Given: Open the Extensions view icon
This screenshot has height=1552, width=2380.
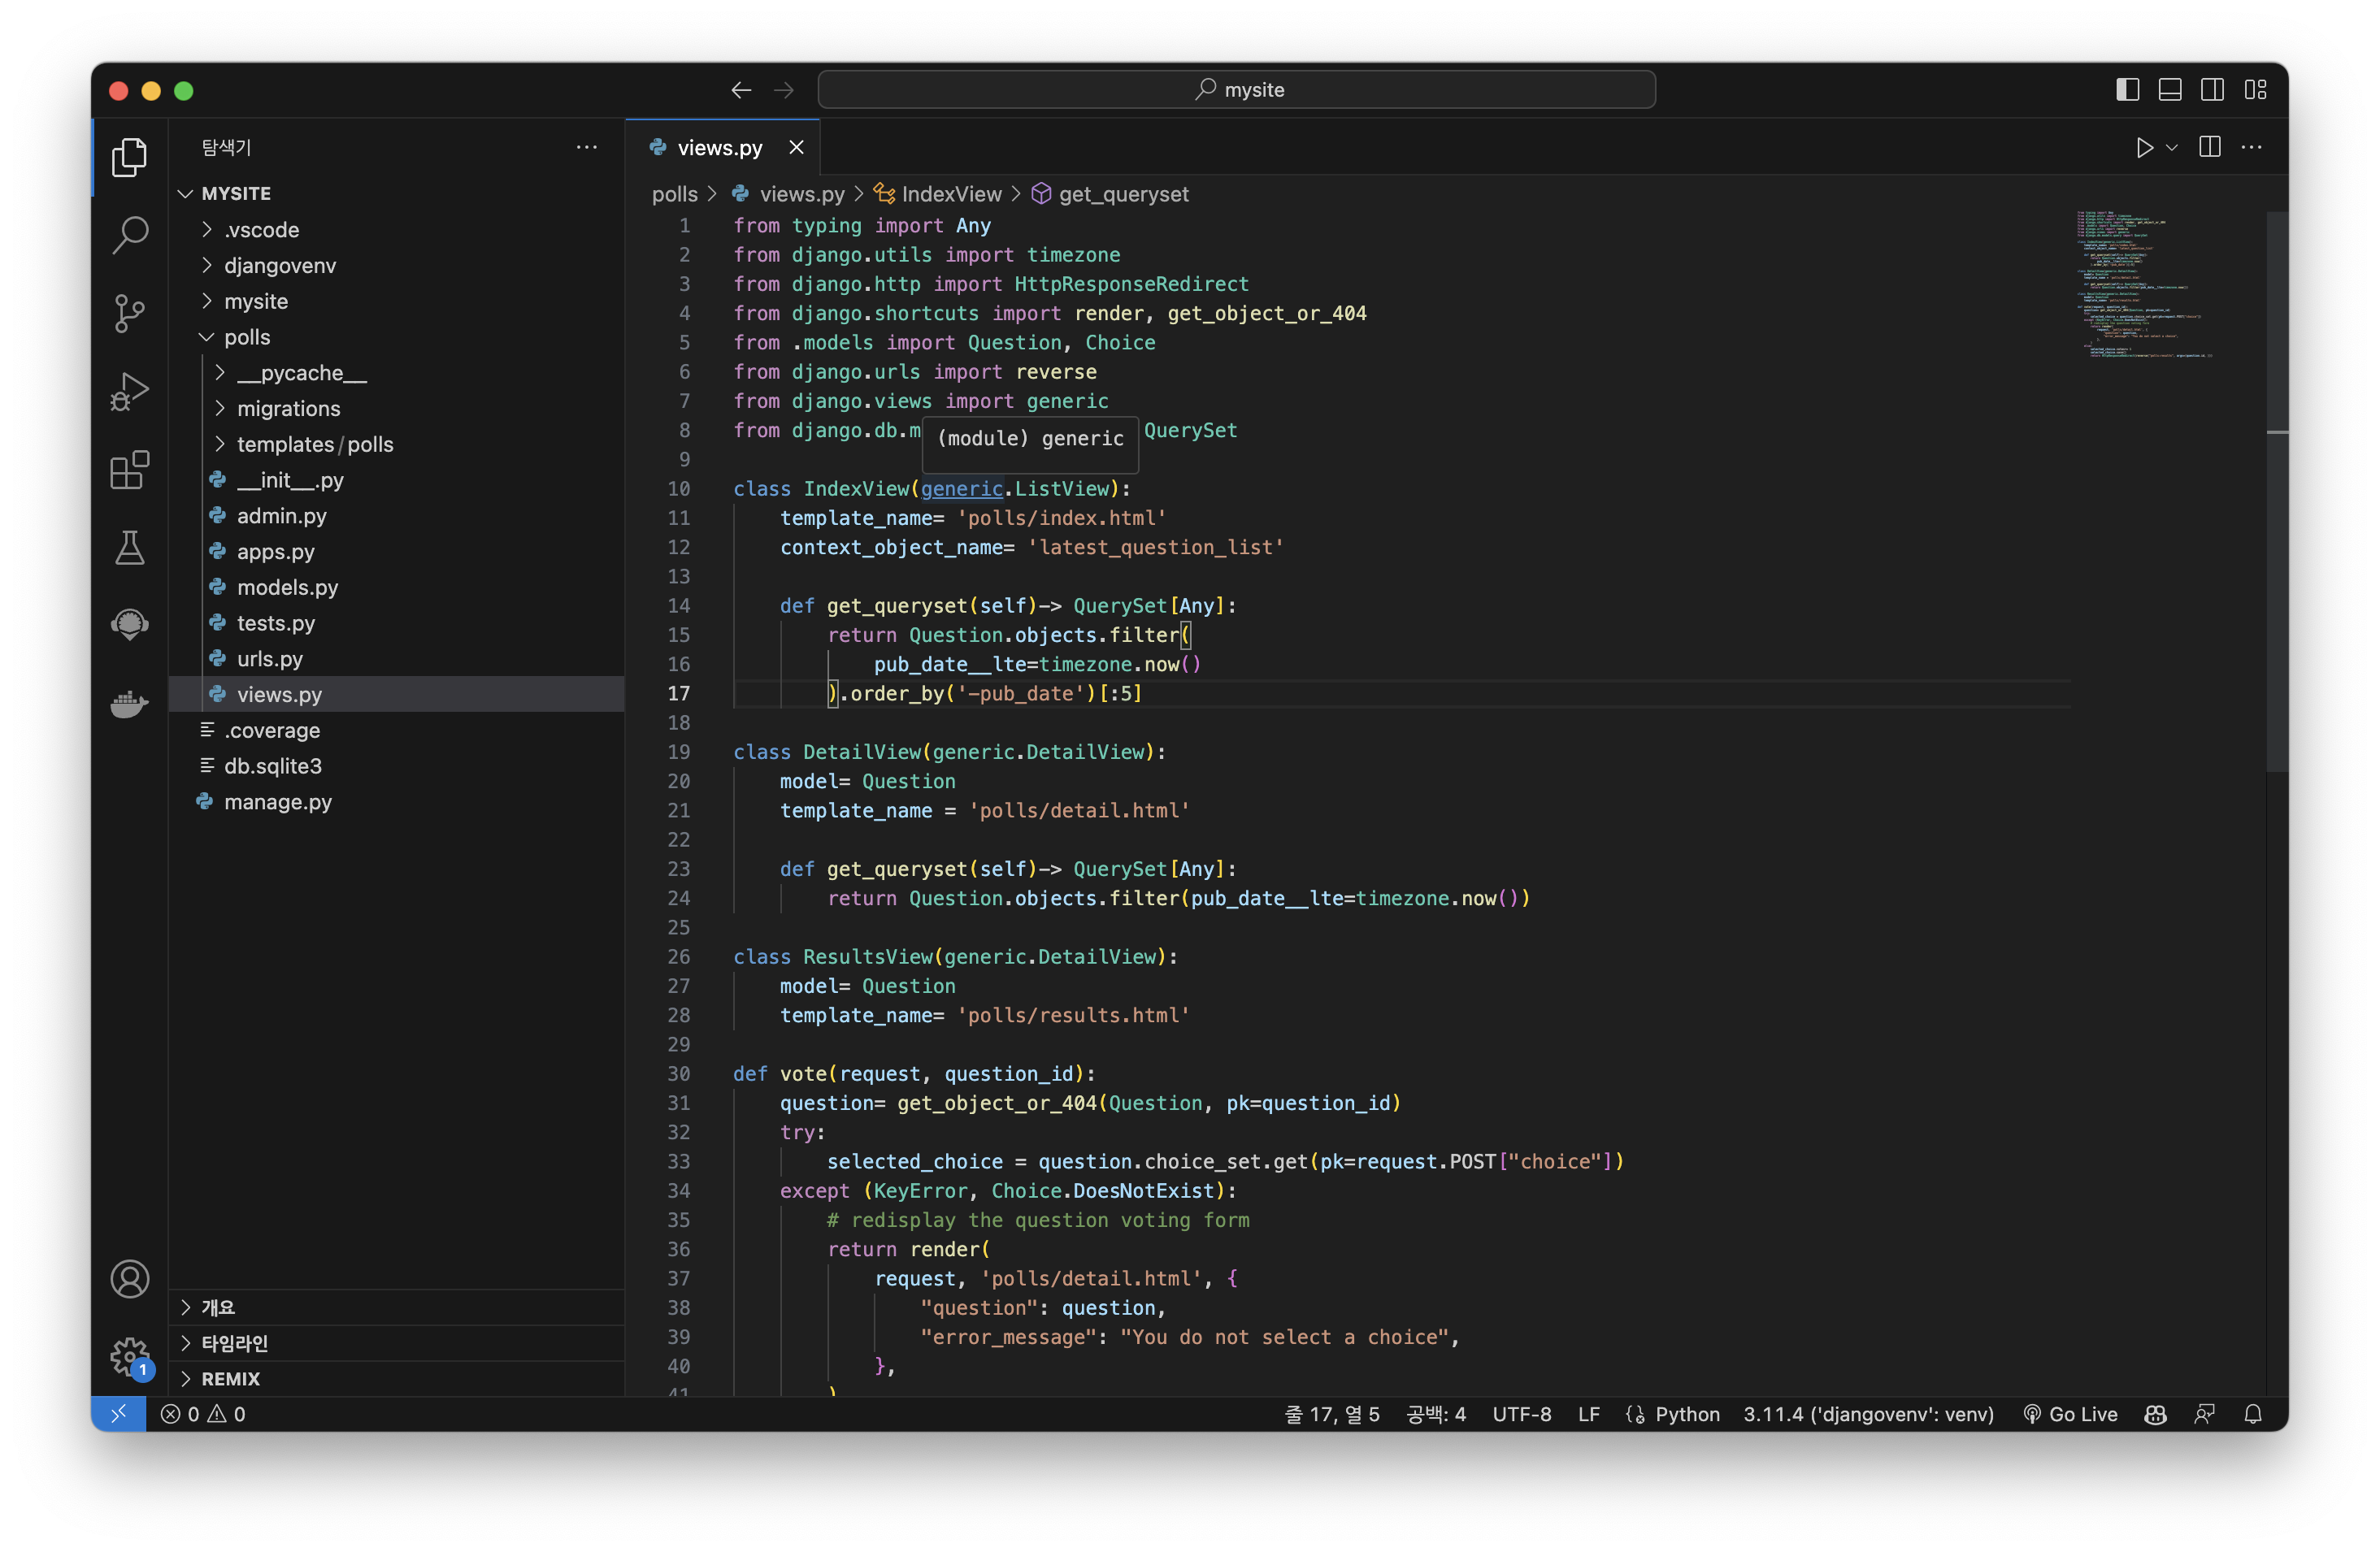Looking at the screenshot, I should (129, 469).
